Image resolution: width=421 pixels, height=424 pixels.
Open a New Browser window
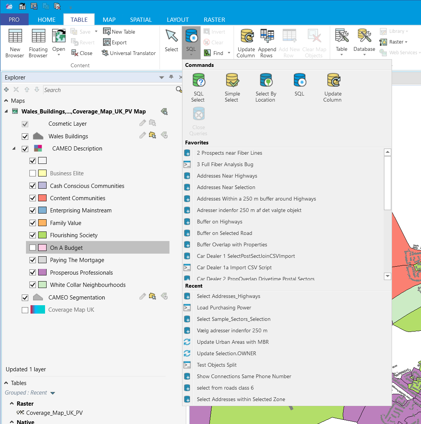point(15,42)
